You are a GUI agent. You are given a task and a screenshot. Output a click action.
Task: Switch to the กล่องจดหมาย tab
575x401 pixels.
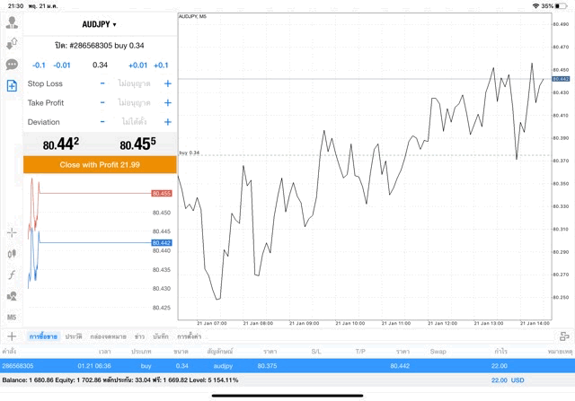point(108,336)
